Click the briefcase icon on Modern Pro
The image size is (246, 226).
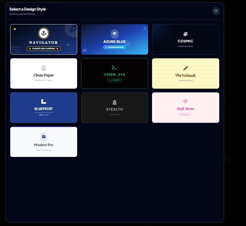44,137
